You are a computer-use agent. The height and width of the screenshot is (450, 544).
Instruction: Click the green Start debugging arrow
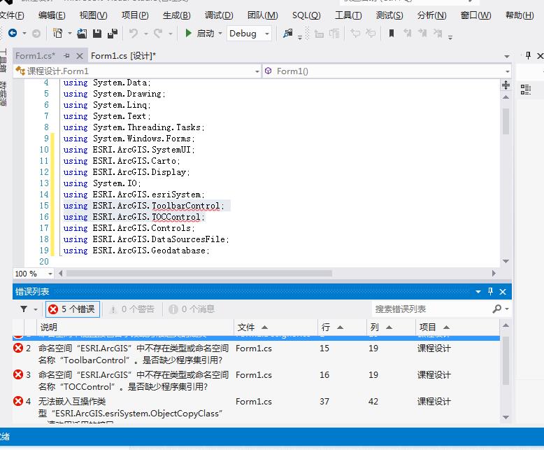189,33
